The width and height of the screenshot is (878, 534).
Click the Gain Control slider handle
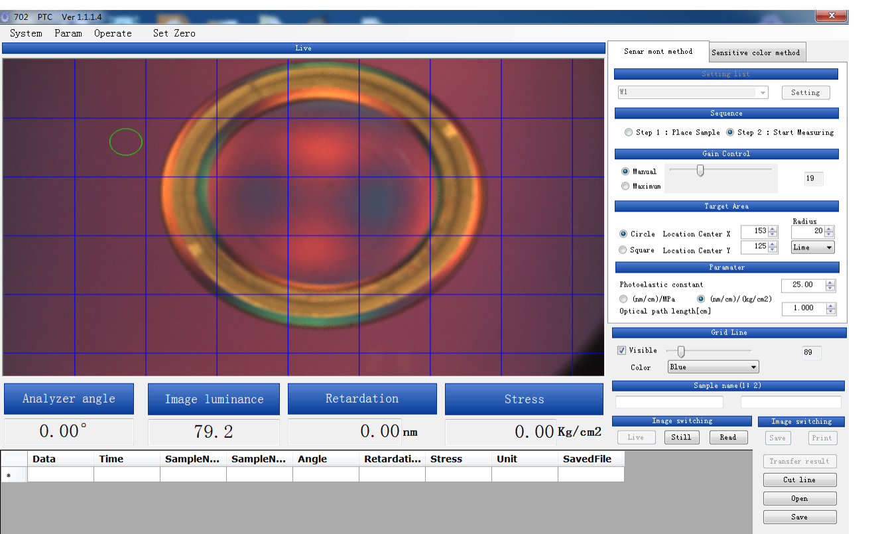[700, 171]
